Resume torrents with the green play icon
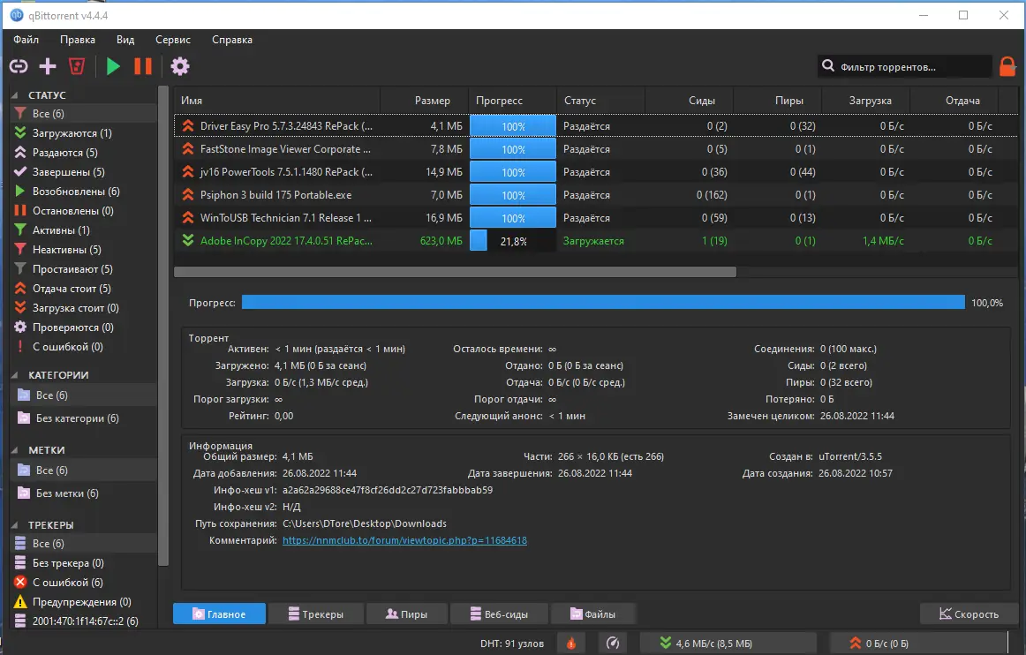Screen dimensions: 1026x655 pos(112,66)
